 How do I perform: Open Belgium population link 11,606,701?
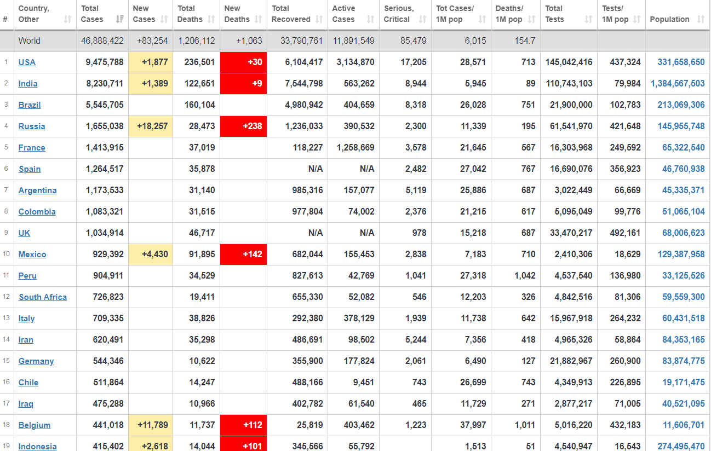click(684, 425)
